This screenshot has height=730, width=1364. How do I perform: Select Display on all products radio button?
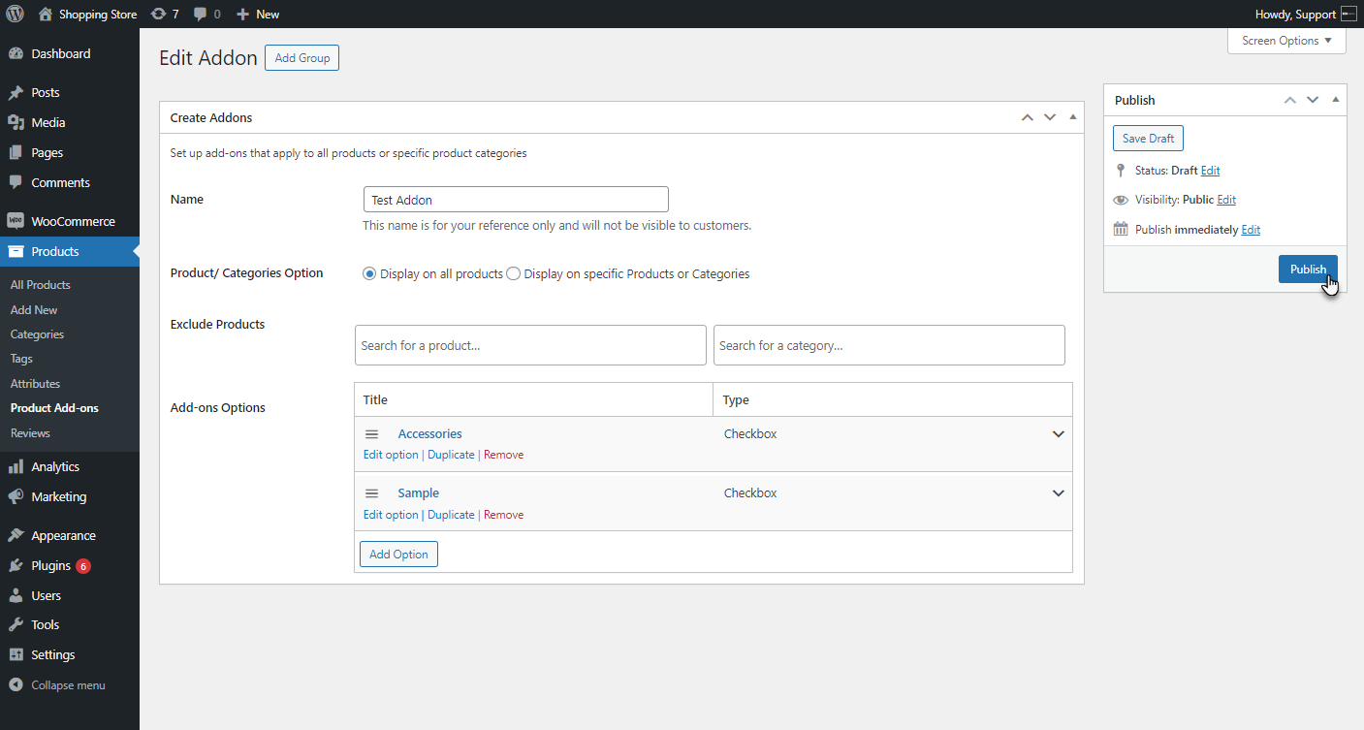[x=369, y=274]
